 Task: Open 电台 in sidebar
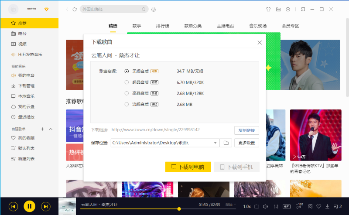29,34
